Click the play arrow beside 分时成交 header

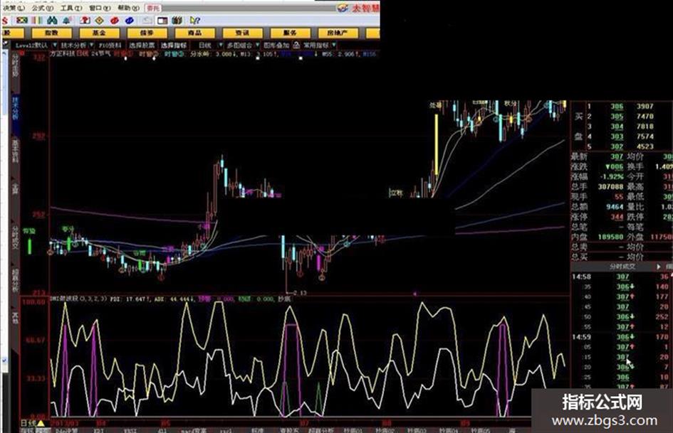coord(659,267)
